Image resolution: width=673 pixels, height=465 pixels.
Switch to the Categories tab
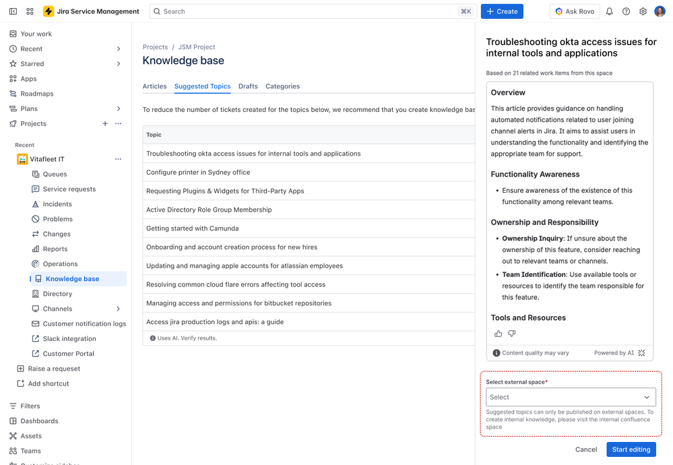(x=282, y=86)
